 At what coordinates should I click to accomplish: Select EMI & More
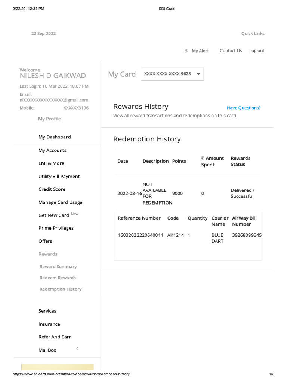click(51, 163)
